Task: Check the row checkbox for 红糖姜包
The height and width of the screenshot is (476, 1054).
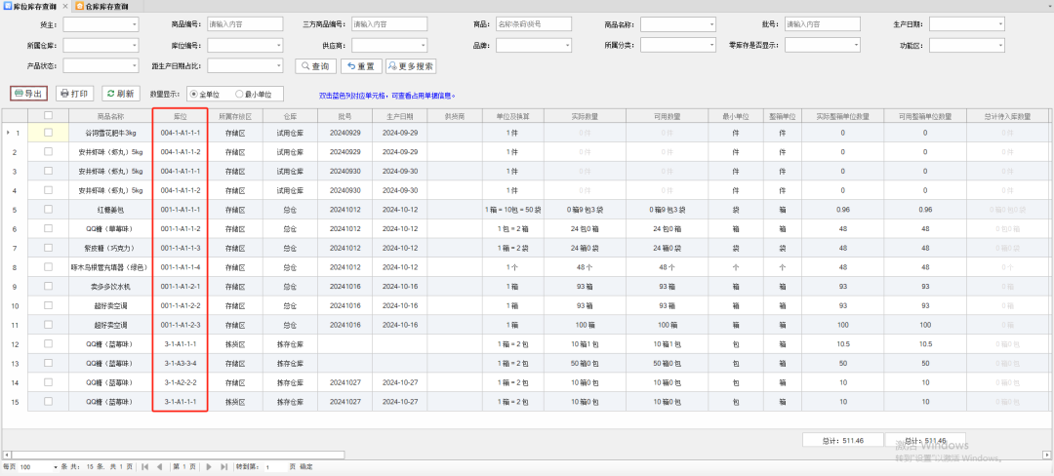Action: 48,210
